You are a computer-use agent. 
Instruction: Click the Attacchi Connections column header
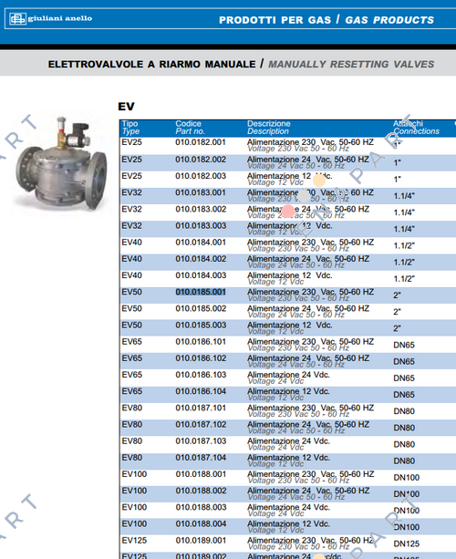[416, 128]
